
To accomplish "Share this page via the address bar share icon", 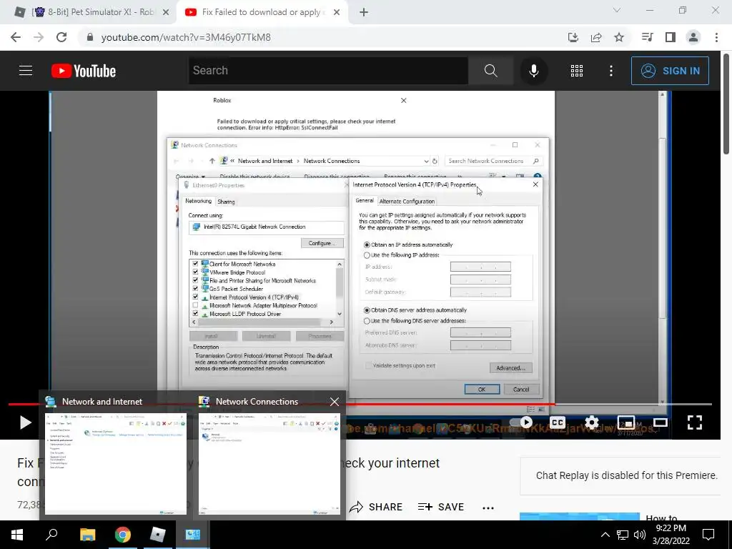I will (596, 37).
